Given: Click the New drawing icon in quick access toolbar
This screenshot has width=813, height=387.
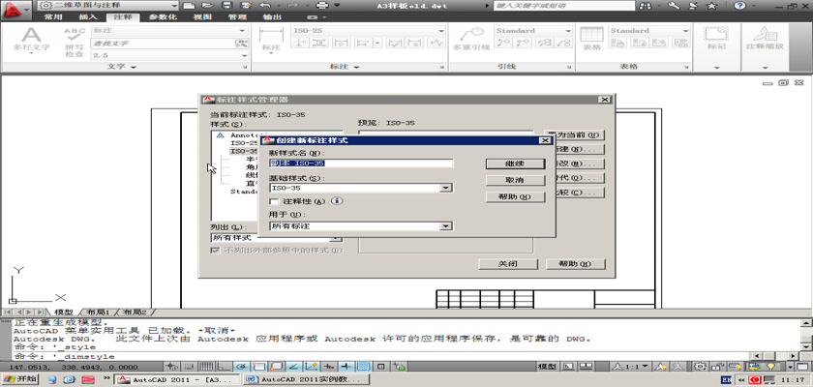Looking at the screenshot, I should click(x=190, y=5).
